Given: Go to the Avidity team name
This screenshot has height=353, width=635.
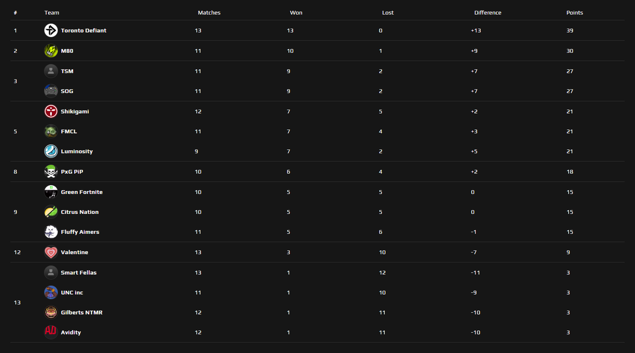Looking at the screenshot, I should point(71,332).
